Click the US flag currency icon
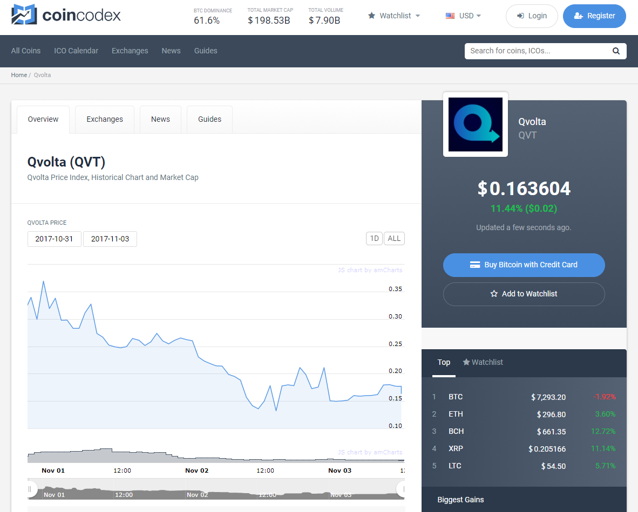This screenshot has height=512, width=638. point(450,16)
